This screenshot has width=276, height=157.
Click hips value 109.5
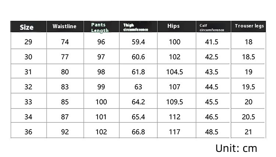click(x=174, y=102)
